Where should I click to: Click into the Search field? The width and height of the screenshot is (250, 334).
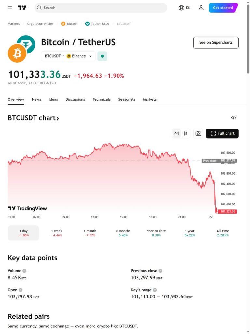[101, 8]
